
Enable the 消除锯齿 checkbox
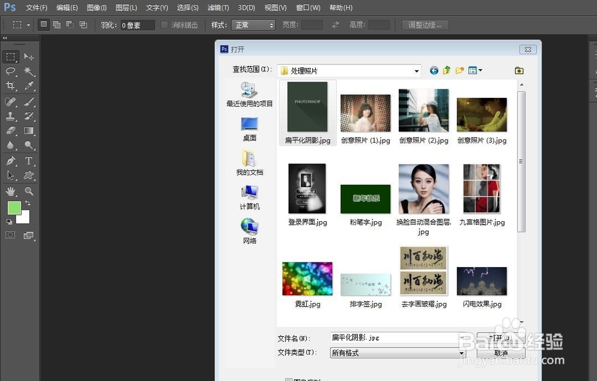coord(164,25)
